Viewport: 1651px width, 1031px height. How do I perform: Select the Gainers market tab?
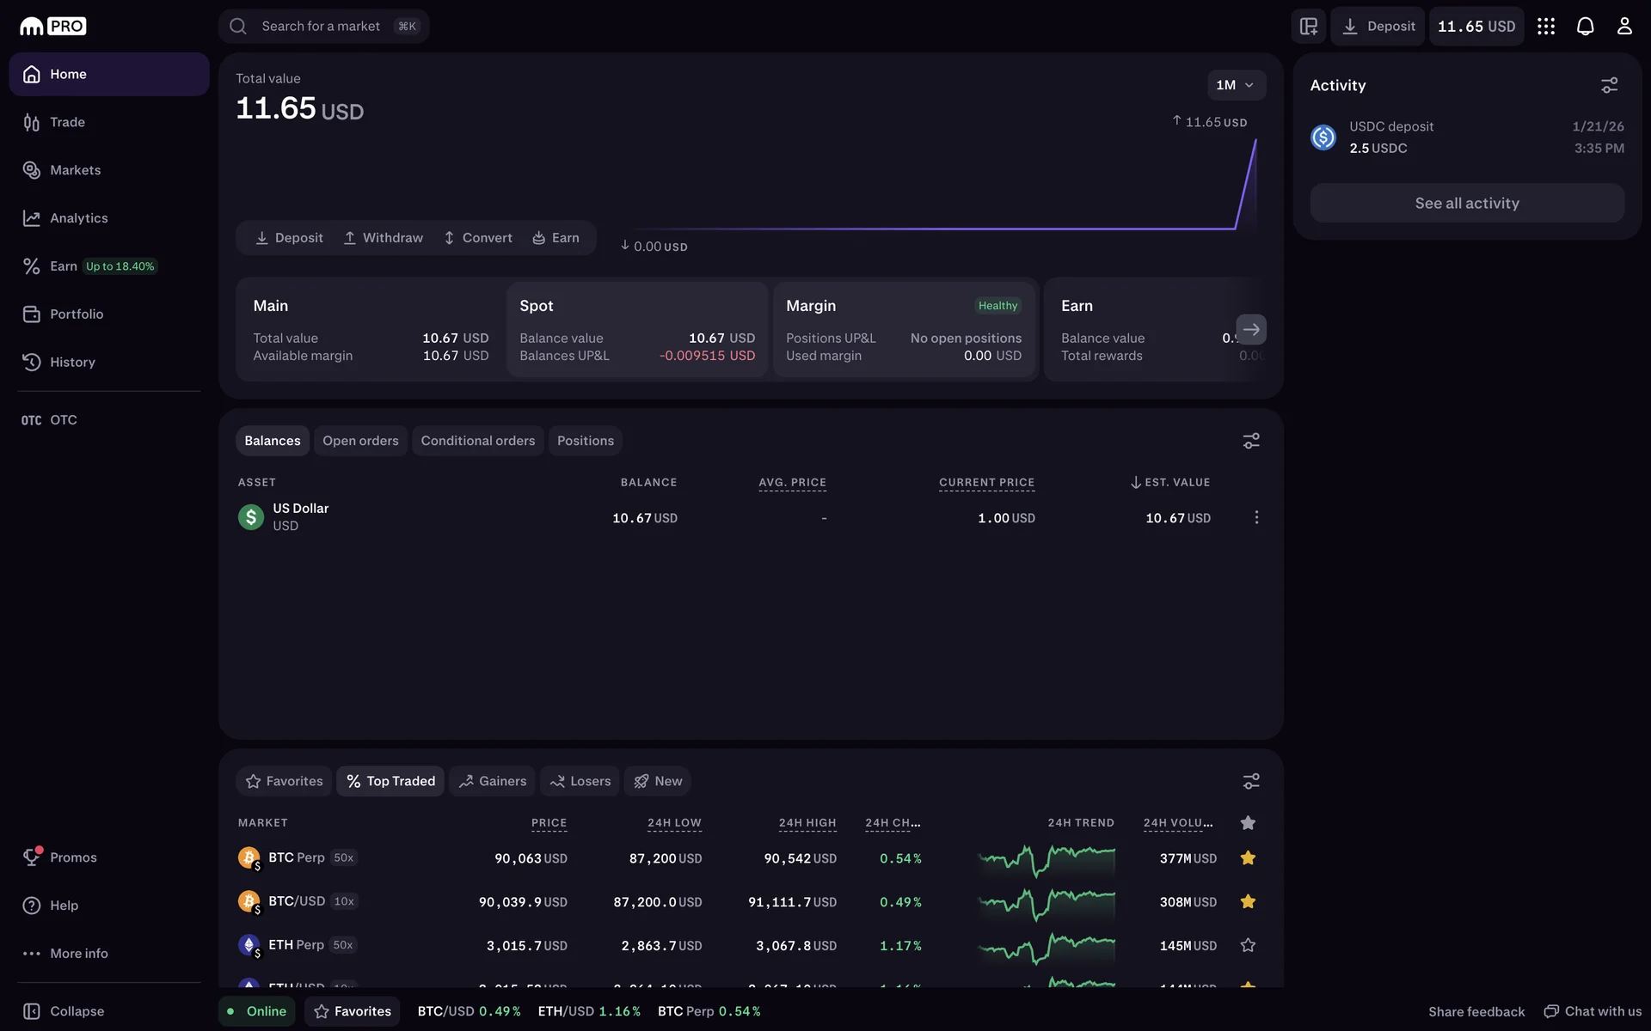pyautogui.click(x=492, y=781)
